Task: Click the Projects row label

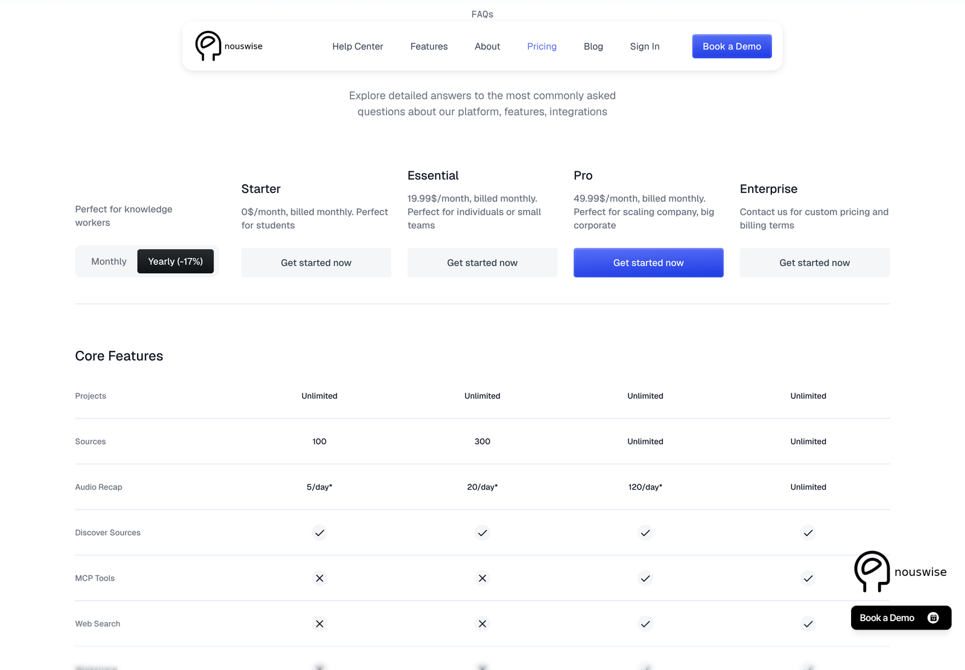Action: tap(90, 396)
